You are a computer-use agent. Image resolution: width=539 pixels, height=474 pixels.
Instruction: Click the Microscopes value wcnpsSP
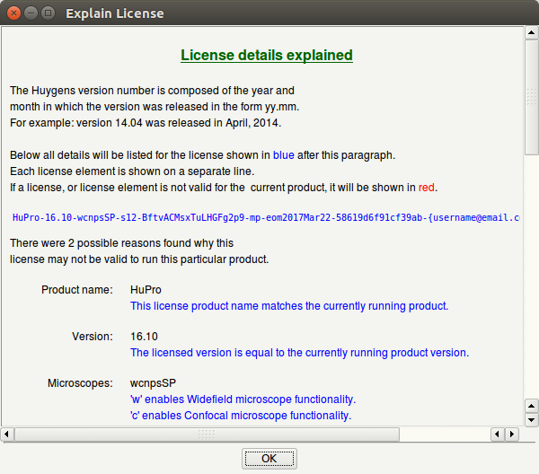pos(153,383)
